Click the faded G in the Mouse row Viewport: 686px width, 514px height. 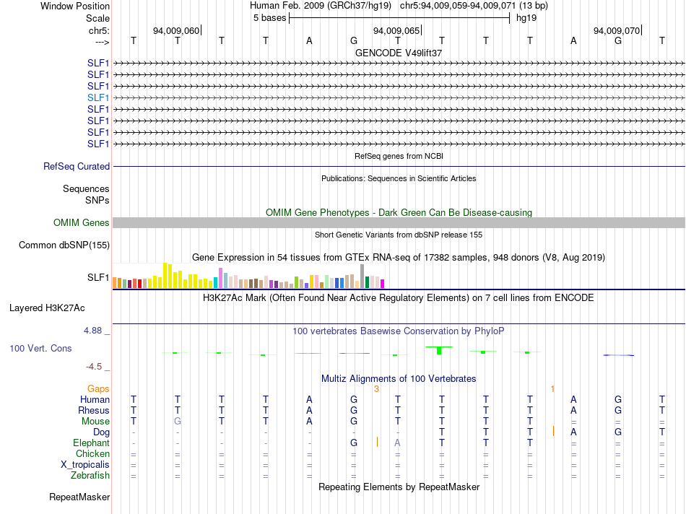click(x=178, y=422)
